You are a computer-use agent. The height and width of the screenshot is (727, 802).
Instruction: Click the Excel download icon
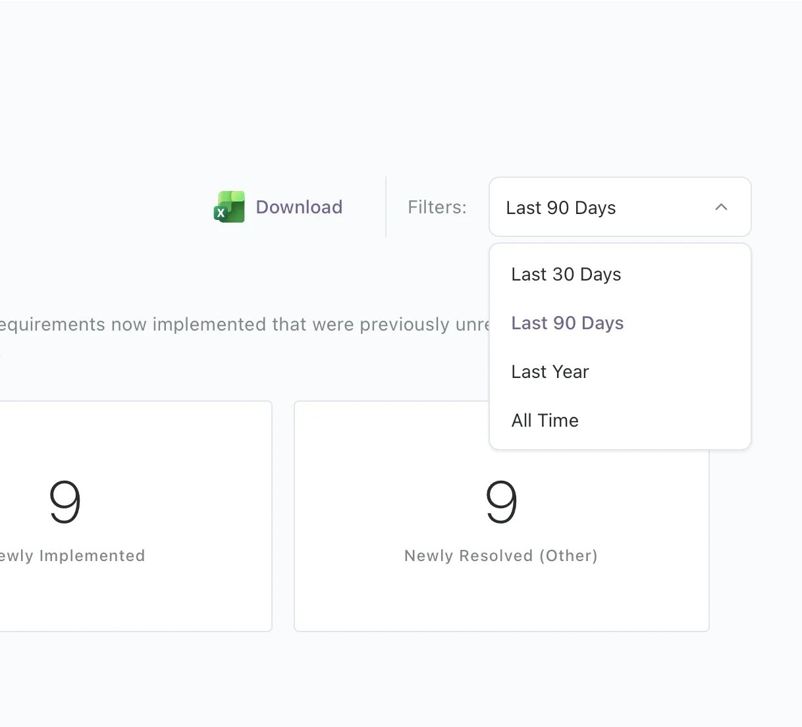(x=229, y=207)
